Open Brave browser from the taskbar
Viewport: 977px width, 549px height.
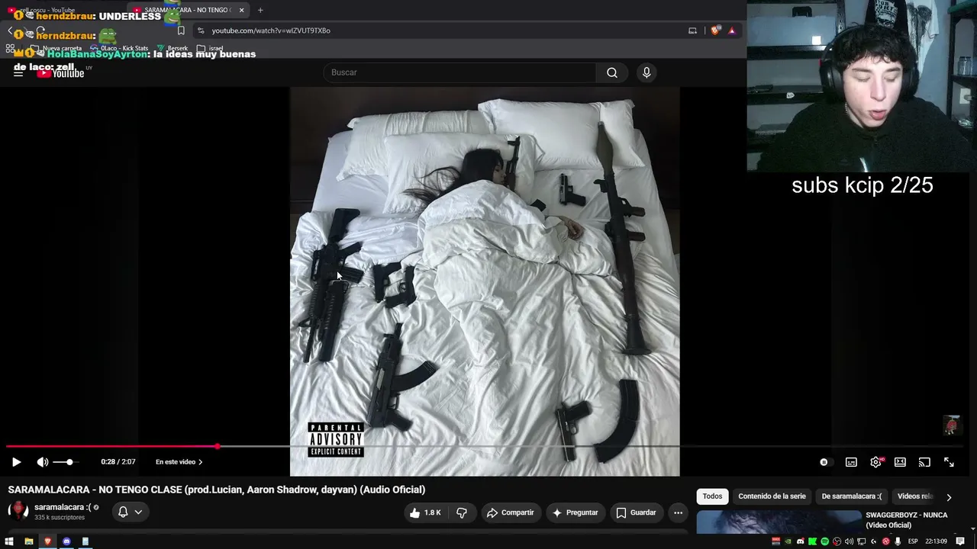(47, 541)
